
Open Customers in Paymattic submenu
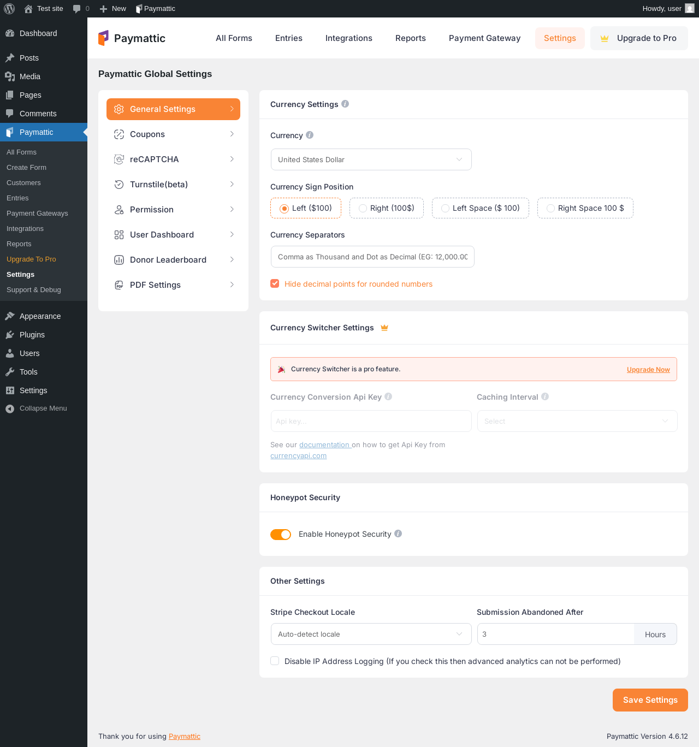23,183
